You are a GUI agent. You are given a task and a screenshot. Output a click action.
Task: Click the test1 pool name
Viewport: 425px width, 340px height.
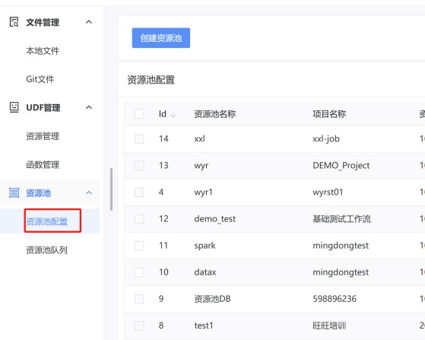click(x=204, y=326)
